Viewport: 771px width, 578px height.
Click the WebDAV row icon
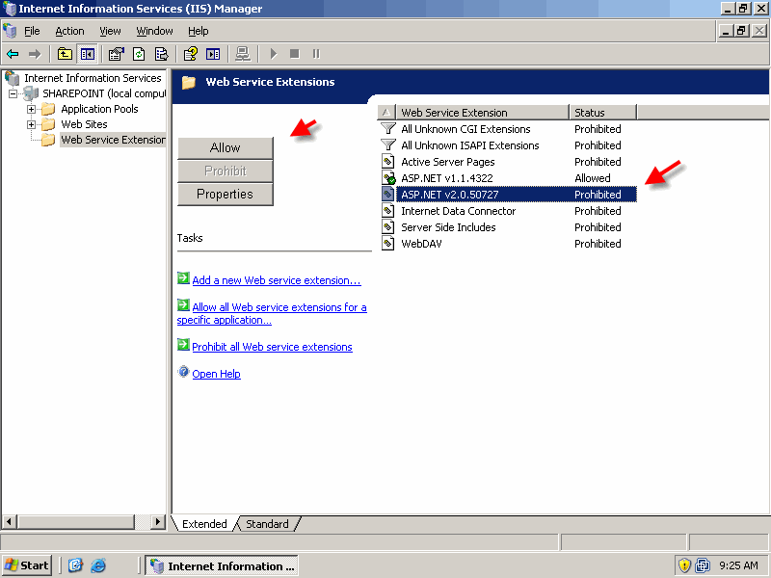388,244
